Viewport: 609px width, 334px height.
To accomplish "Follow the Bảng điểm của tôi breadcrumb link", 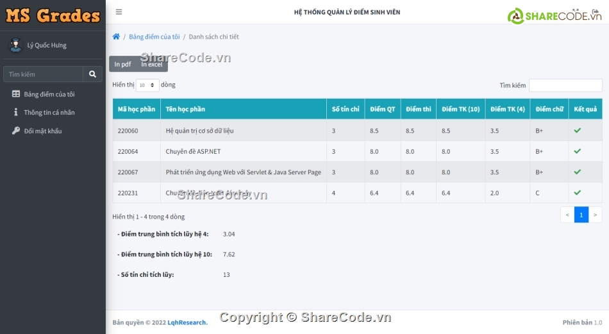I will click(x=154, y=37).
